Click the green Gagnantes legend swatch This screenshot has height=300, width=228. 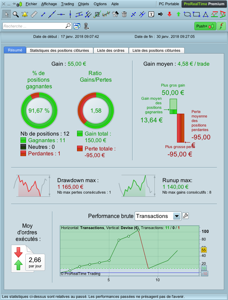point(23,140)
